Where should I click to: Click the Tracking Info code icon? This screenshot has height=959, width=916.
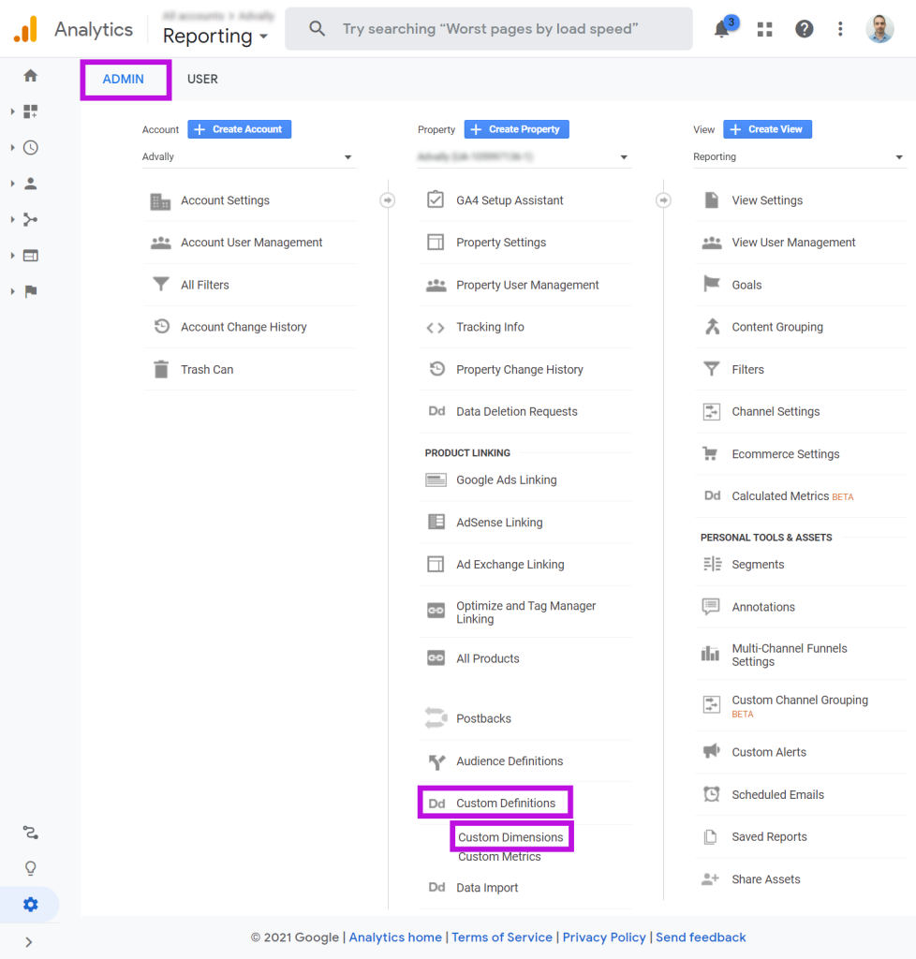436,328
